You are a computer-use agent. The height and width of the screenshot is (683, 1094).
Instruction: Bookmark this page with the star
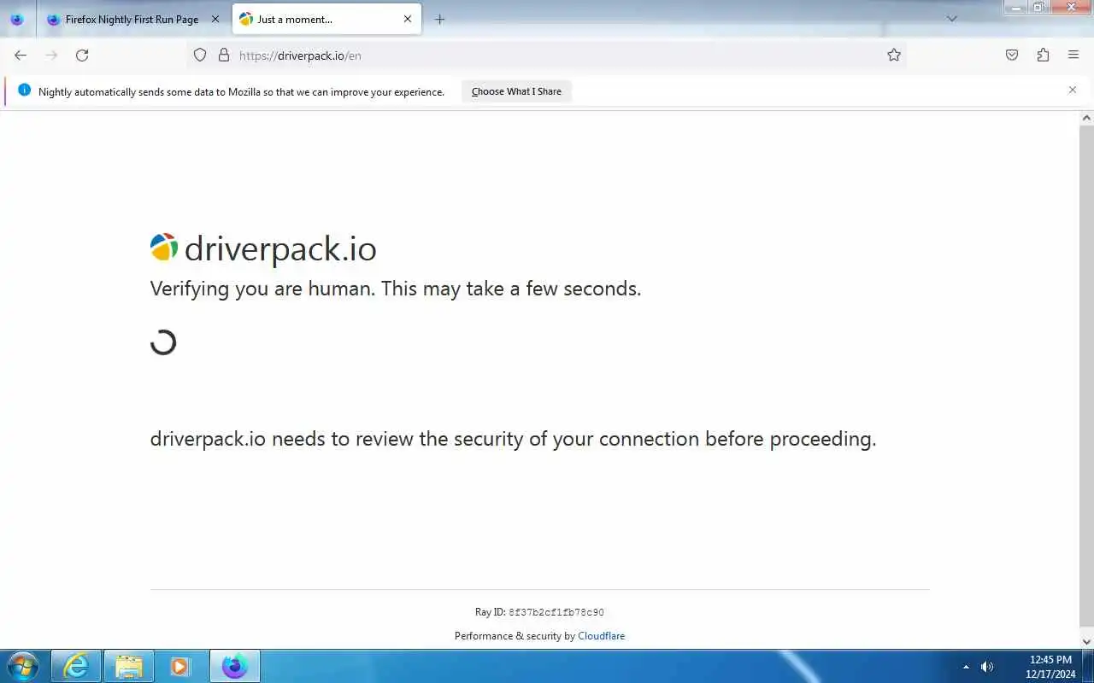tap(894, 55)
